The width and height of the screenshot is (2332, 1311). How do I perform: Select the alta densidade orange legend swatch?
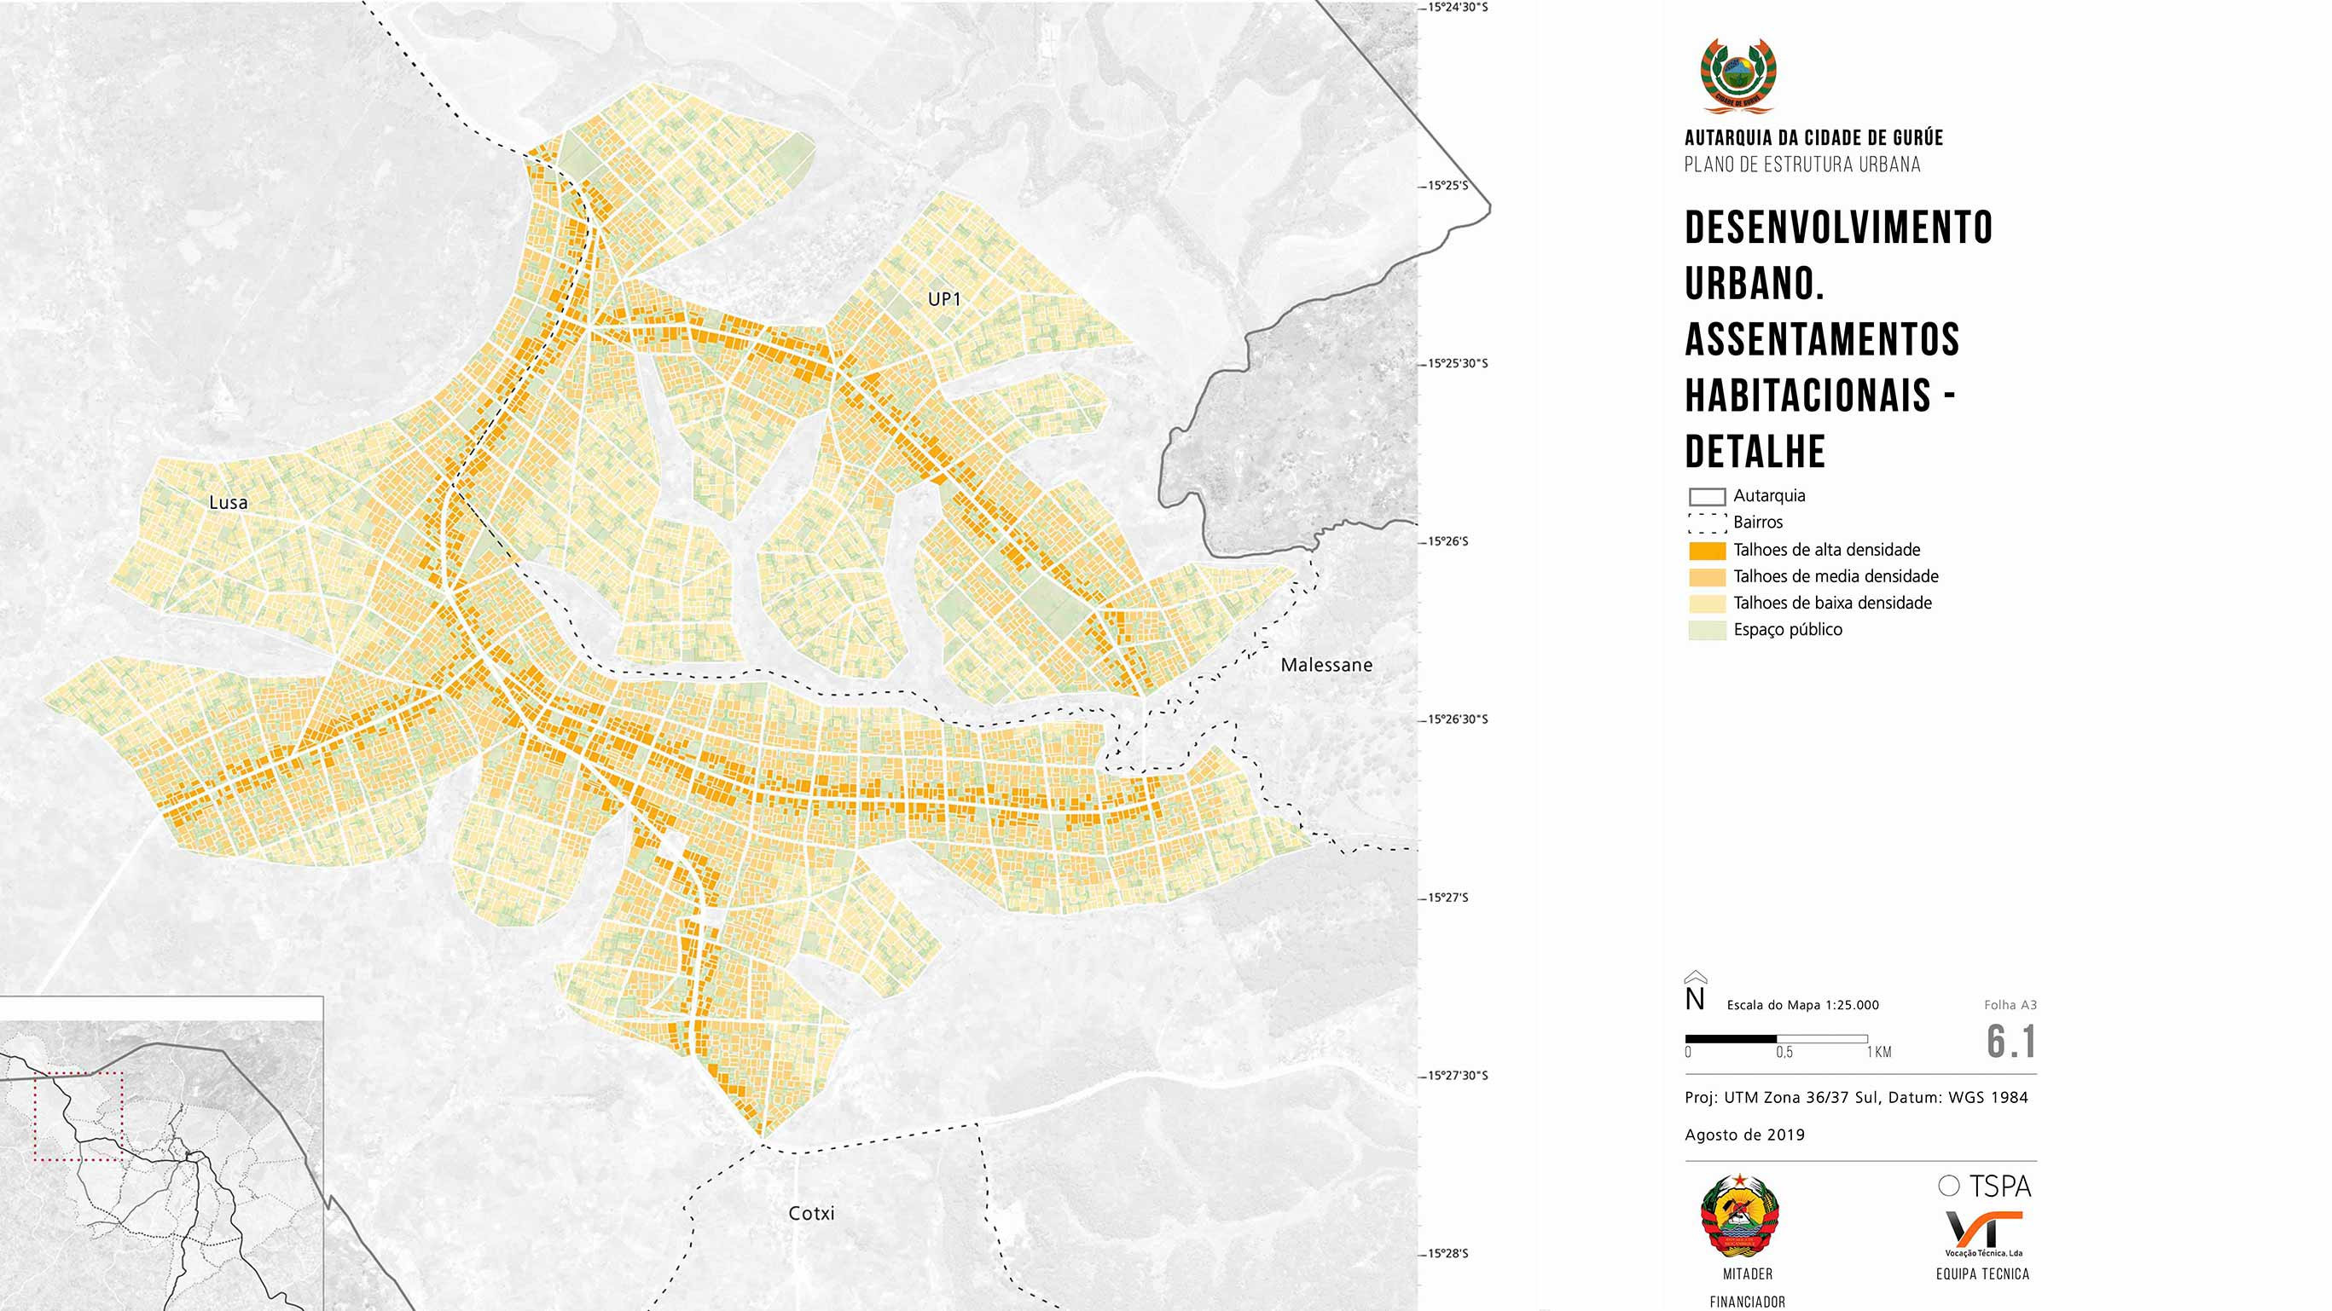(x=1707, y=550)
